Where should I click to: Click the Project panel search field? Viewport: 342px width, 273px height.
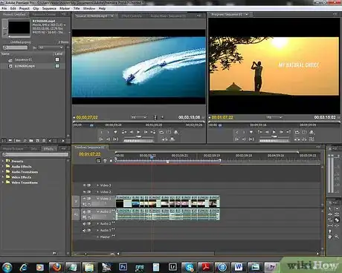(x=16, y=47)
